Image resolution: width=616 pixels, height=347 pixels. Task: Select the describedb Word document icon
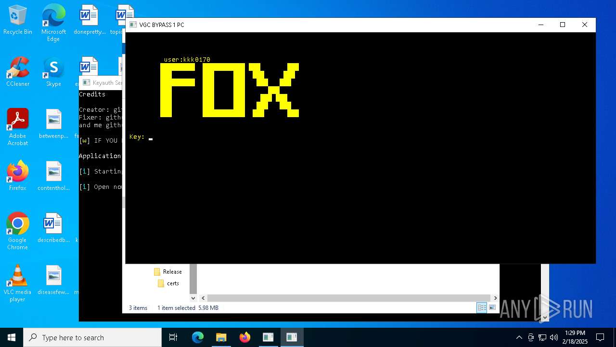click(x=53, y=228)
